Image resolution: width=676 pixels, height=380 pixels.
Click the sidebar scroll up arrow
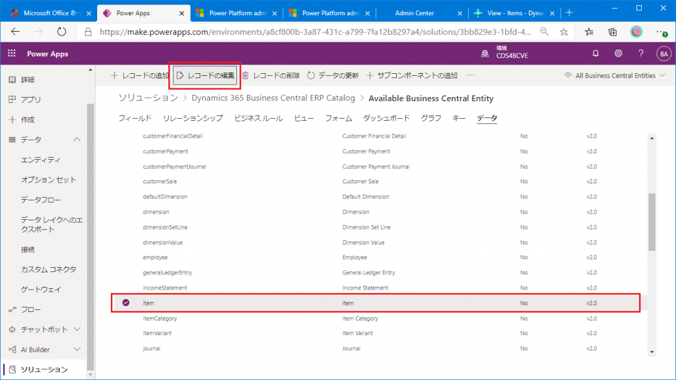[90, 70]
